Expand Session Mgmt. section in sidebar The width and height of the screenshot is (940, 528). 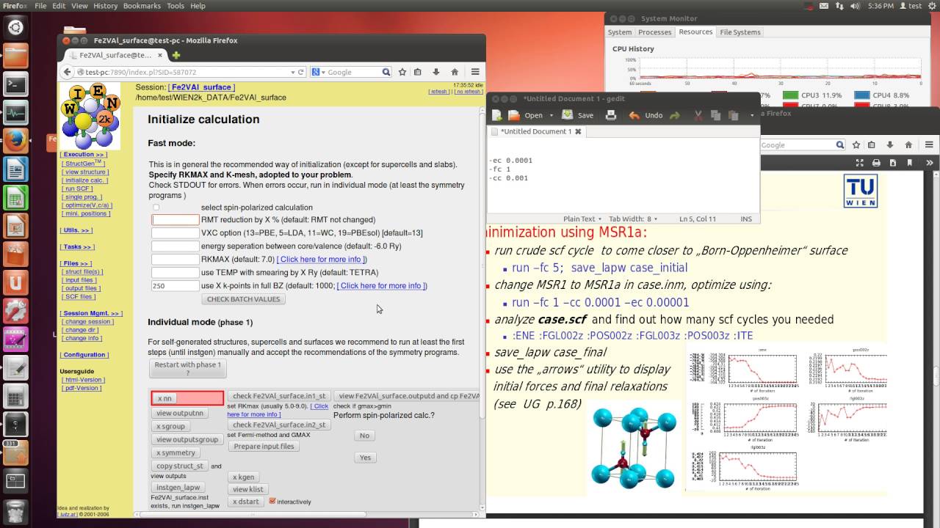[x=91, y=313]
